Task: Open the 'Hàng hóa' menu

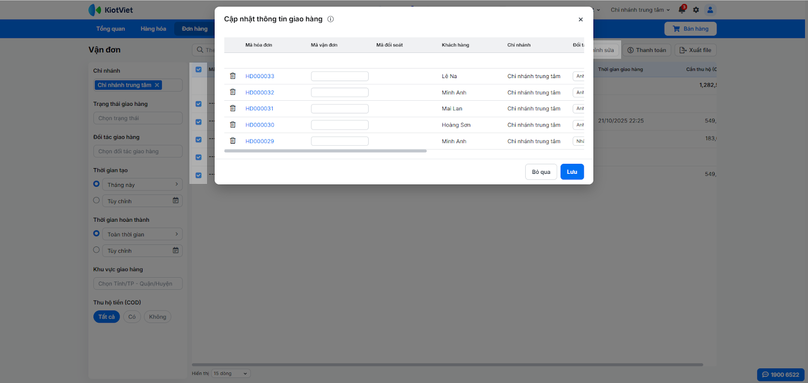Action: point(154,29)
